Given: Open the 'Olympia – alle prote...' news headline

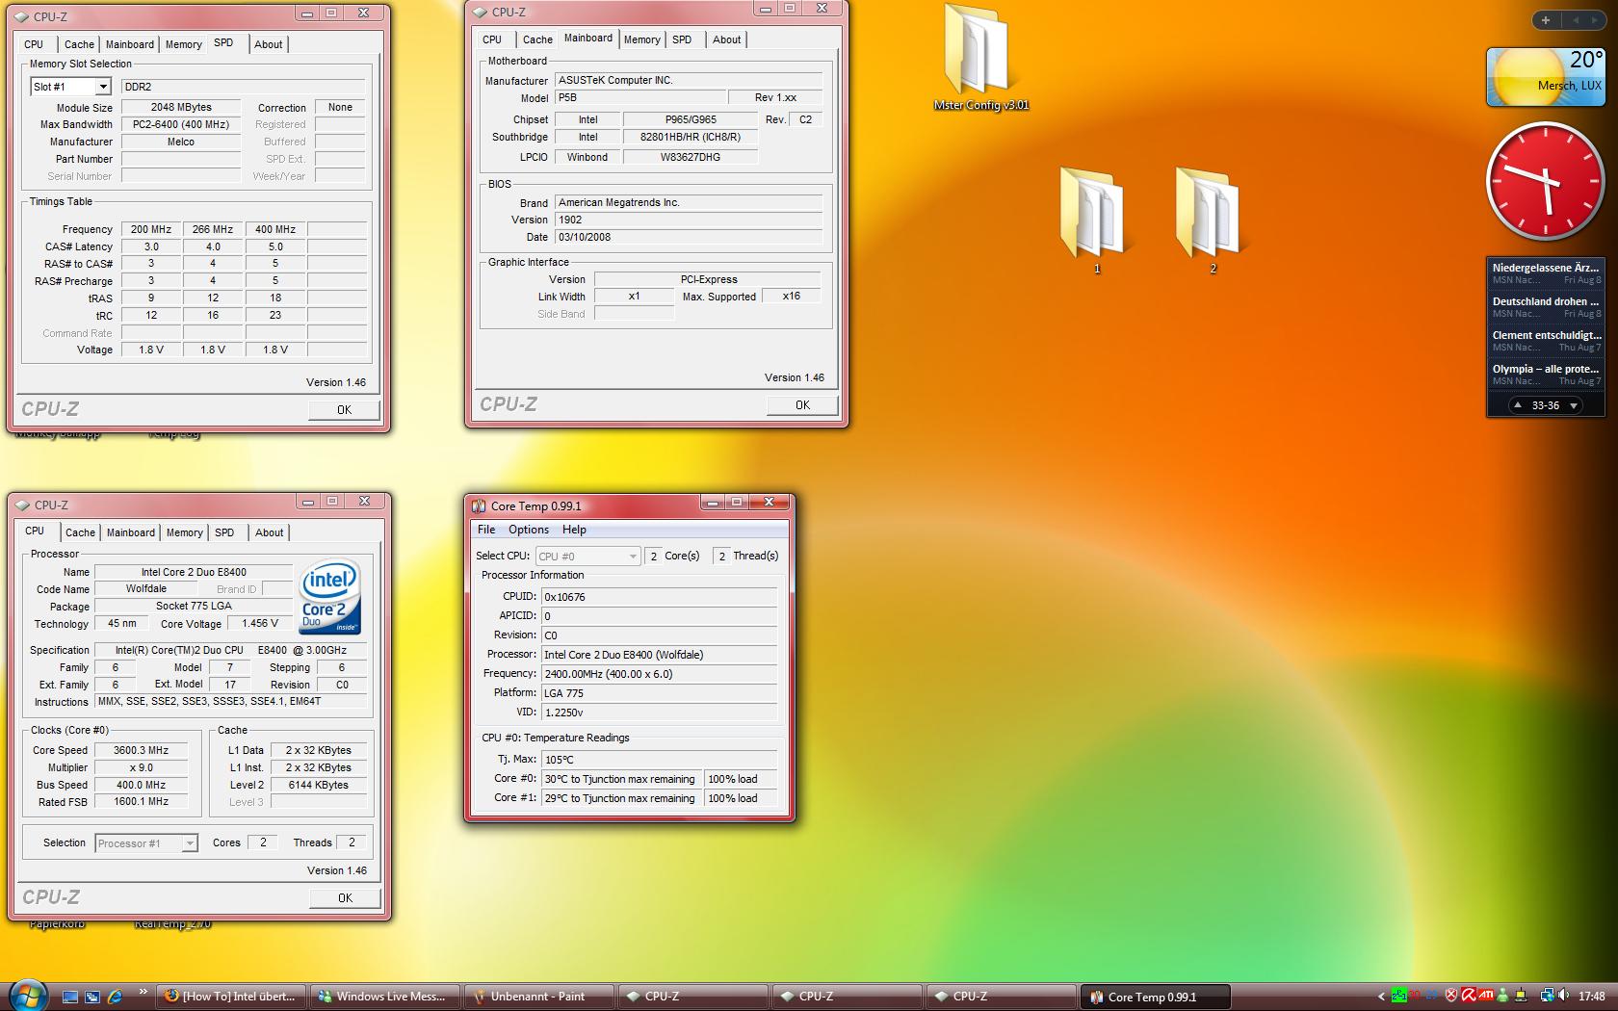Looking at the screenshot, I should pyautogui.click(x=1545, y=369).
